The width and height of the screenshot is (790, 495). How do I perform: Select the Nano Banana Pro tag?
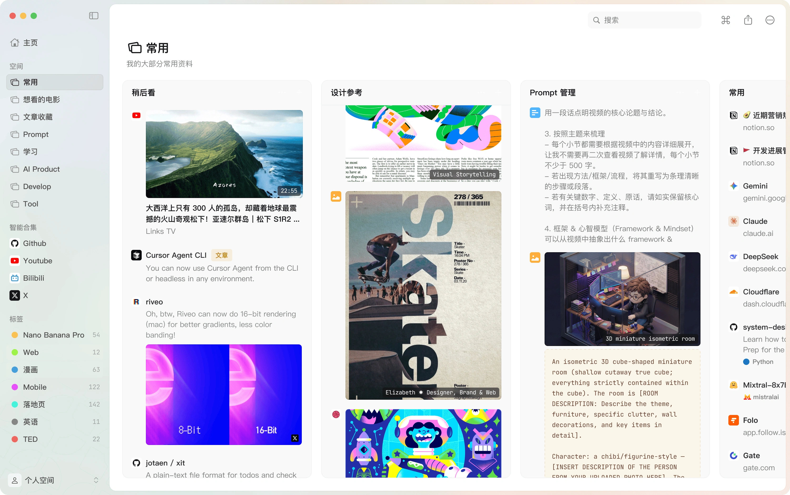pyautogui.click(x=53, y=335)
